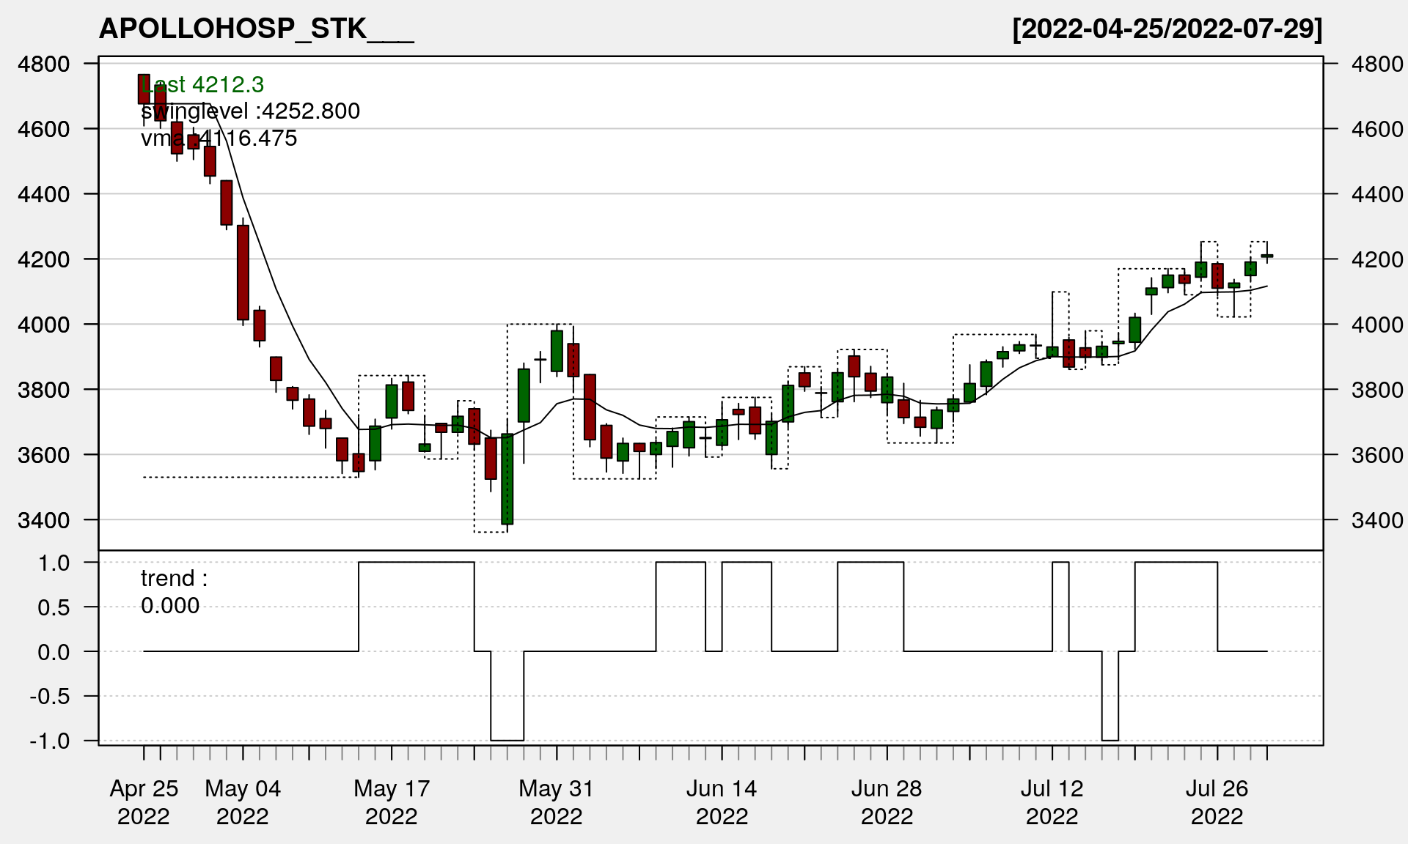Click the long red candle between 4300 and 4000
Screen dimensions: 1408x844
pos(243,272)
